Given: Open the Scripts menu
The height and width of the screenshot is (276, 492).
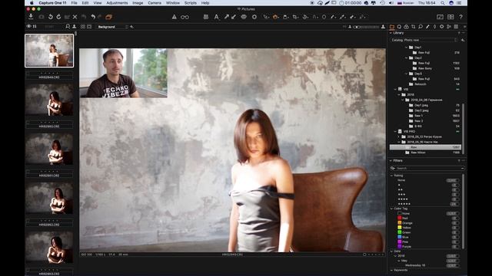Looking at the screenshot, I should click(191, 3).
